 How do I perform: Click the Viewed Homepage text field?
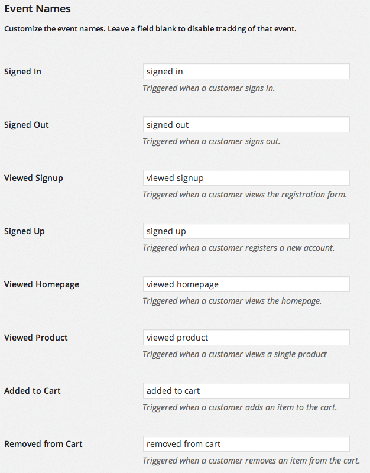click(246, 284)
